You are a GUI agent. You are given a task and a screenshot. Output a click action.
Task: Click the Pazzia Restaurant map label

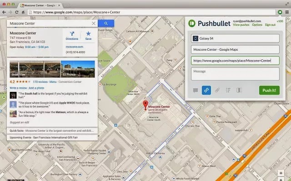pyautogui.click(x=226, y=122)
